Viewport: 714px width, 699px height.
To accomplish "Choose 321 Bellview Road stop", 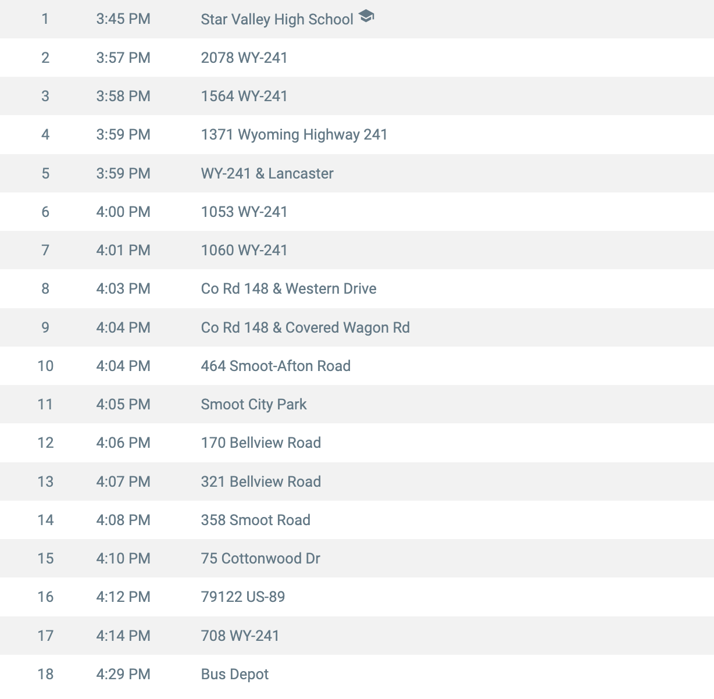I will click(x=261, y=482).
